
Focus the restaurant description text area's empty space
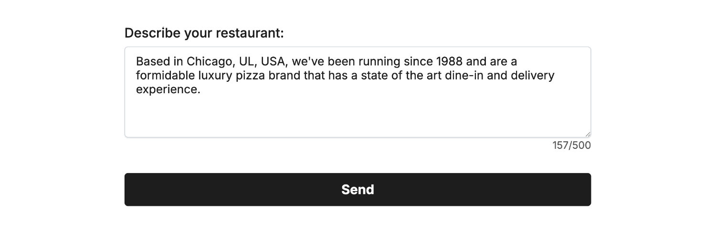click(358, 116)
